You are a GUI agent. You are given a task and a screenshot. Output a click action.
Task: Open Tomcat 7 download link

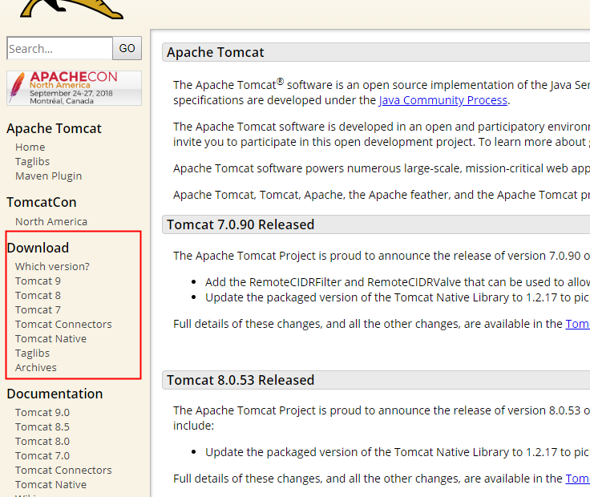pyautogui.click(x=38, y=309)
